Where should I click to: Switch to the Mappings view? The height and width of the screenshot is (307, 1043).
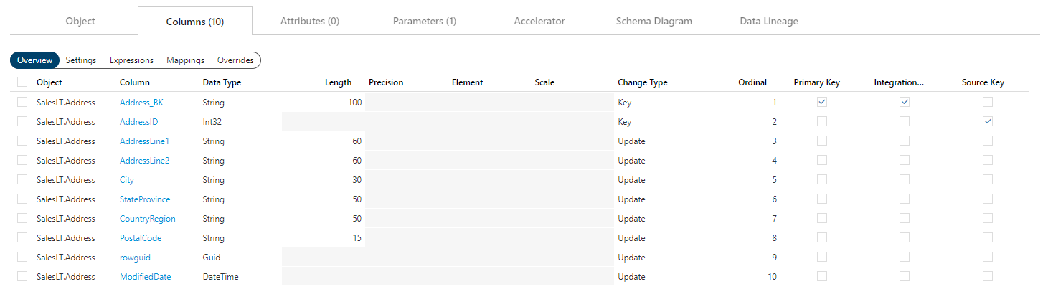coord(185,60)
